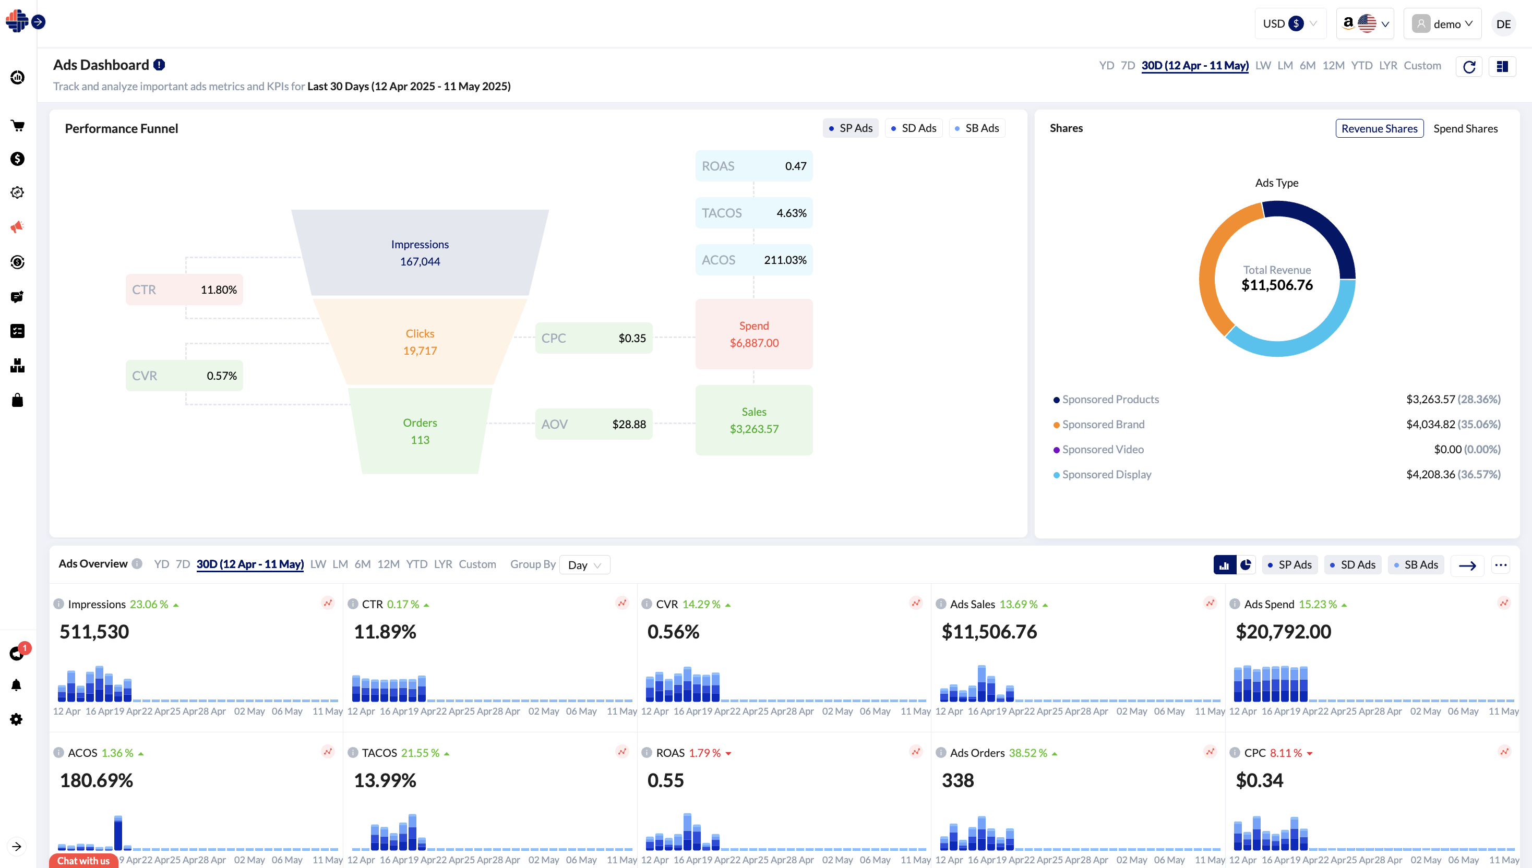Toggle SD Ads in Performance Funnel
The width and height of the screenshot is (1532, 868).
[913, 128]
